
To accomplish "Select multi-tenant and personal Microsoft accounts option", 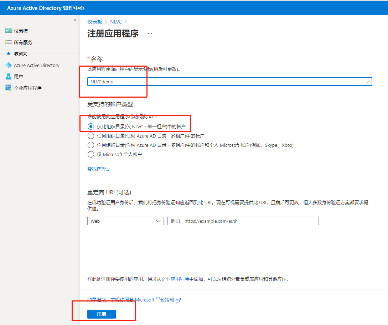I will tap(91, 145).
